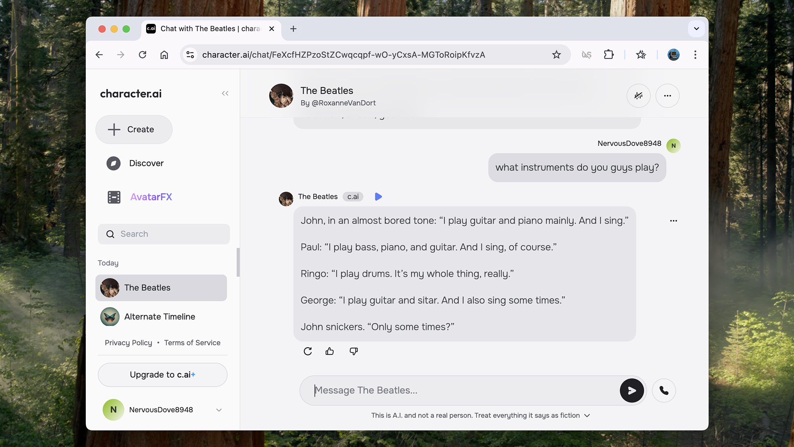The height and width of the screenshot is (447, 794).
Task: Click Upgrade to c.ai+ button
Action: [162, 375]
